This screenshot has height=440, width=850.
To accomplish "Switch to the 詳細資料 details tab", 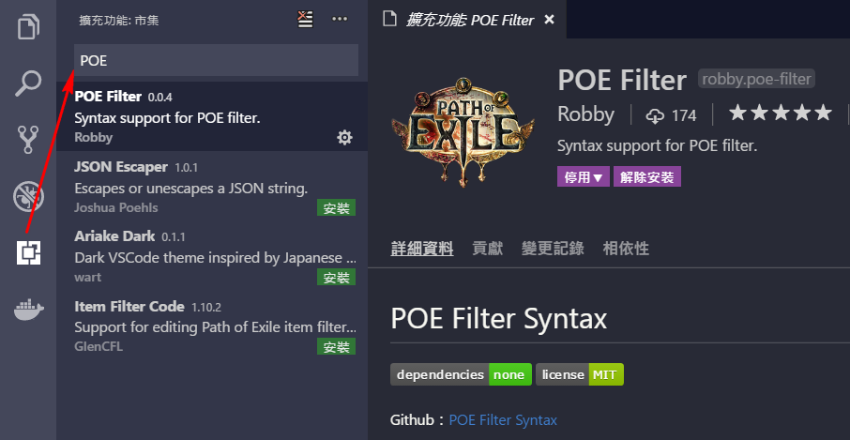I will (x=422, y=249).
